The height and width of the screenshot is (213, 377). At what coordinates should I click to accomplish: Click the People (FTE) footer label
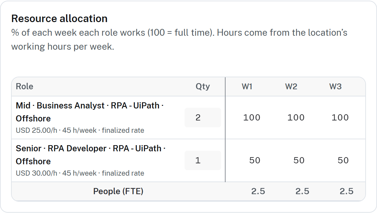(x=118, y=191)
